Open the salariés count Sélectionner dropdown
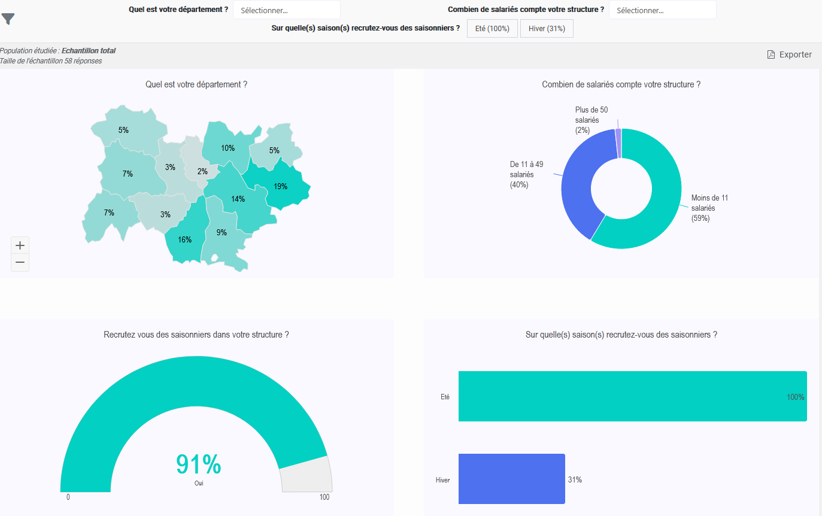822x516 pixels. tap(663, 10)
